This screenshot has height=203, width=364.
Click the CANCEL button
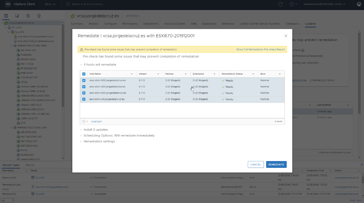256,164
